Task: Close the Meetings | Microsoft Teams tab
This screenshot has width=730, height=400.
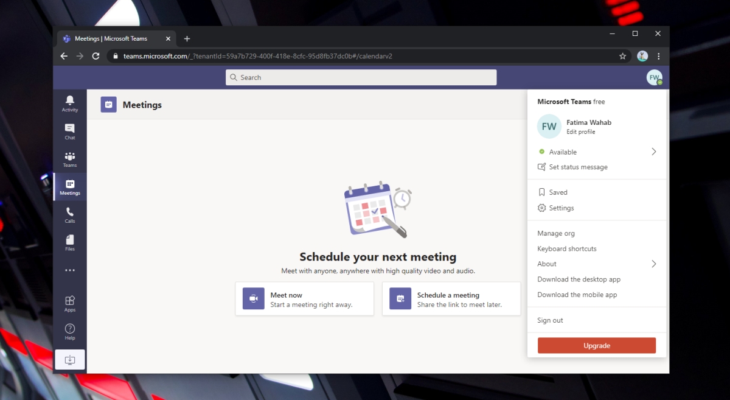Action: [x=168, y=38]
